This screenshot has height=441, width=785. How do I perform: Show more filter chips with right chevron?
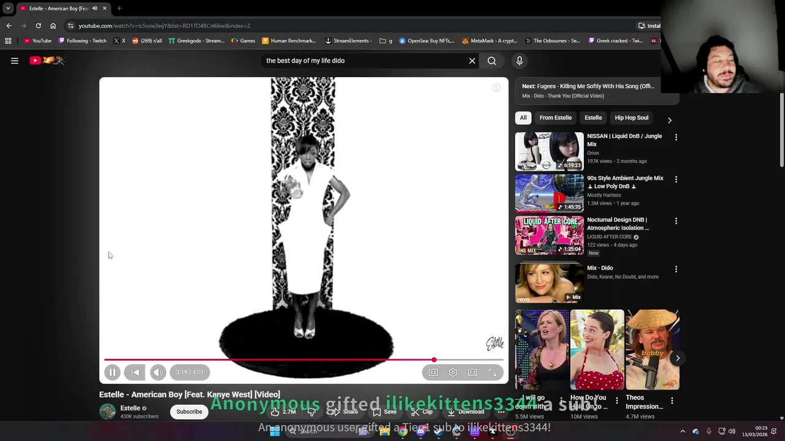670,120
